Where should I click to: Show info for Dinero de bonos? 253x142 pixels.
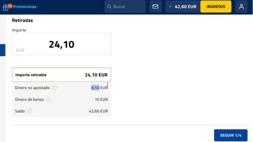tap(48, 99)
